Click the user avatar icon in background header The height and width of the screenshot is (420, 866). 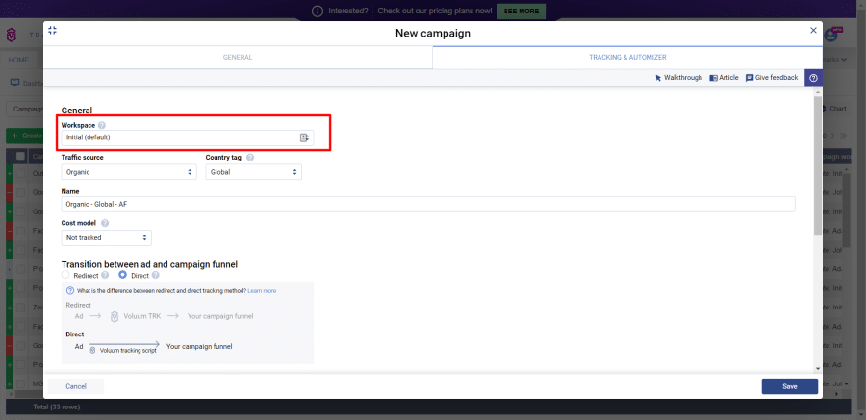pos(830,35)
